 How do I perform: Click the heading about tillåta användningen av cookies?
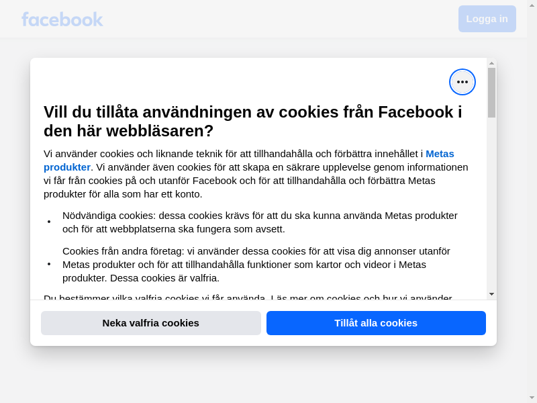coord(253,122)
